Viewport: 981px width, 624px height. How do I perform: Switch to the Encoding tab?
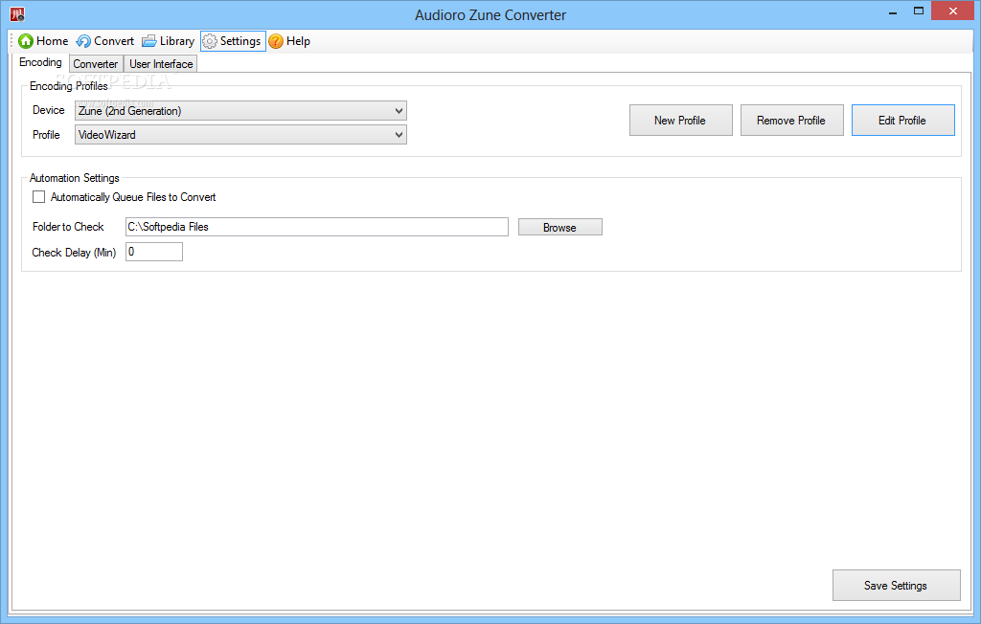click(x=40, y=62)
